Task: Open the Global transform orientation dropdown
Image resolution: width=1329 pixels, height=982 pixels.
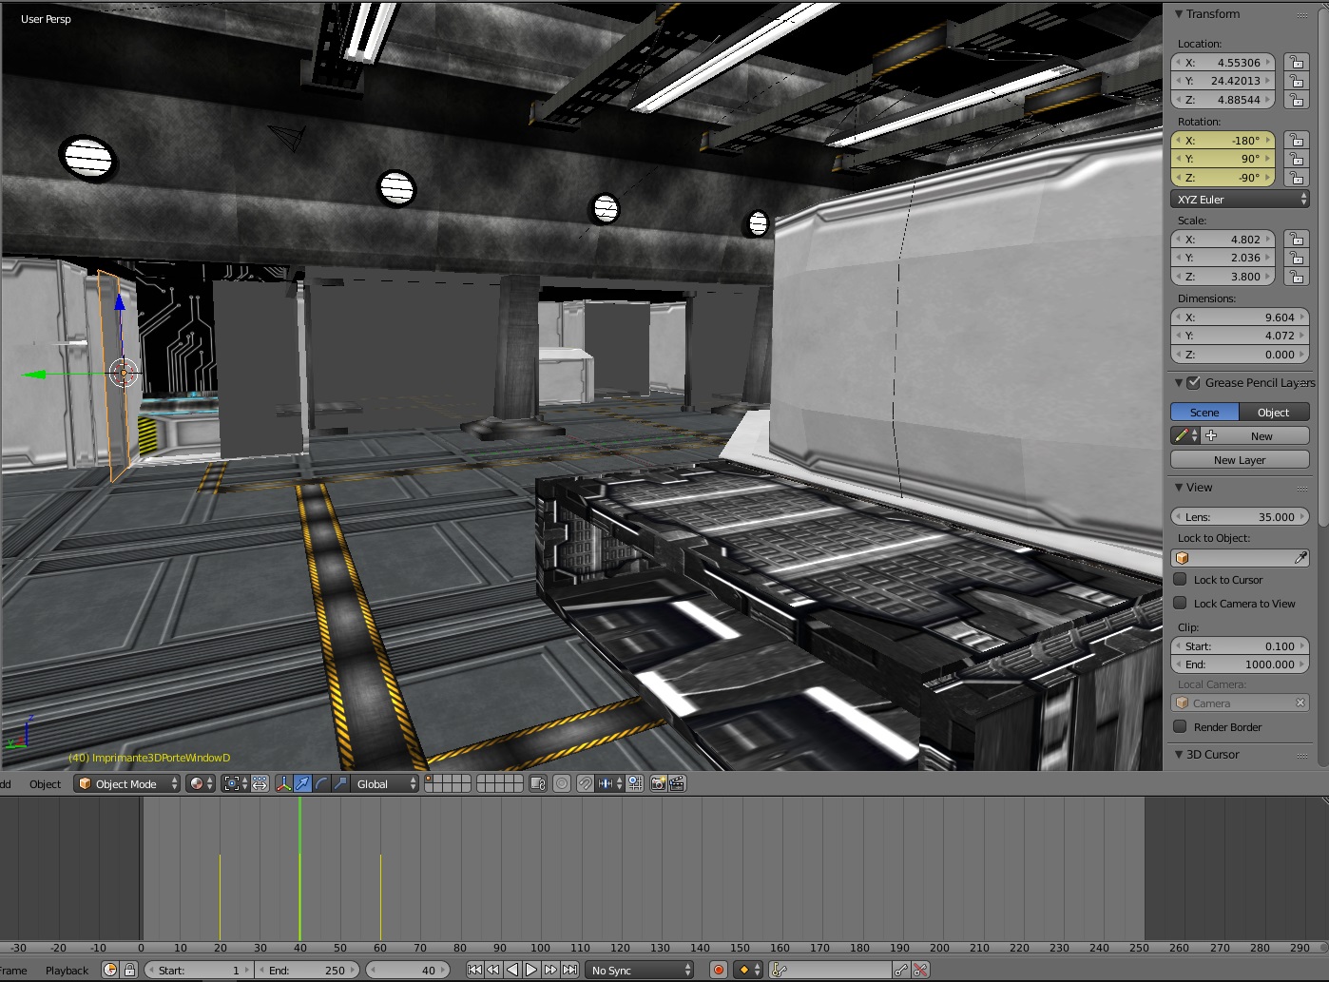Action: tap(385, 783)
